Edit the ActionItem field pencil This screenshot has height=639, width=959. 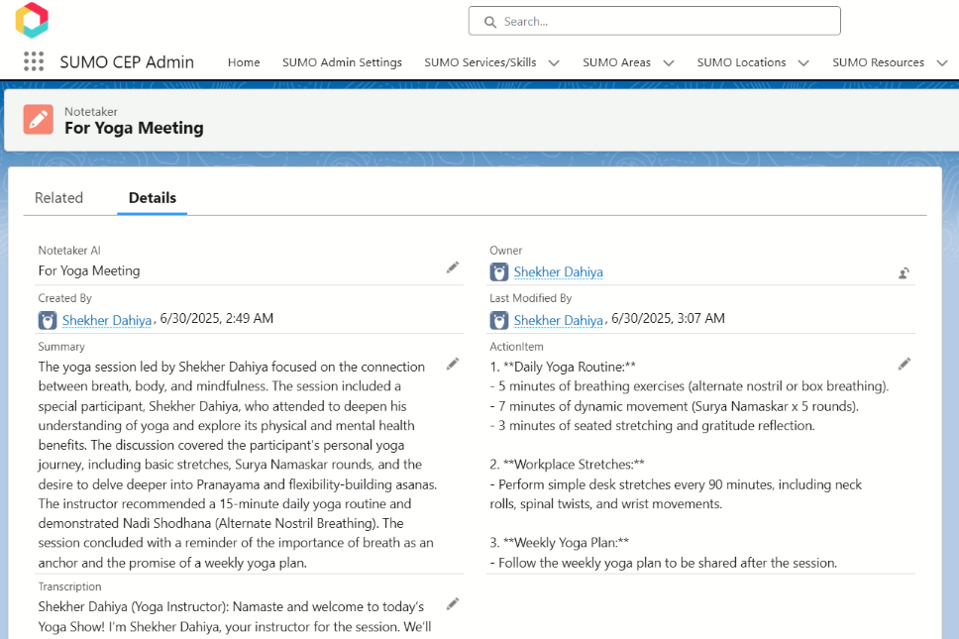pyautogui.click(x=905, y=365)
